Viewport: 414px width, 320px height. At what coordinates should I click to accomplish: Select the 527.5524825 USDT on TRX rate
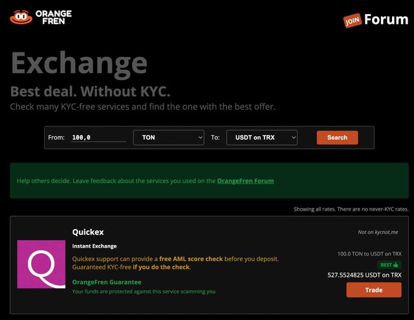tap(364, 275)
